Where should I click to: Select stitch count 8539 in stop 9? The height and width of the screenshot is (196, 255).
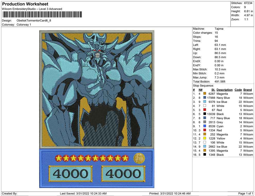pyautogui.click(x=212, y=126)
